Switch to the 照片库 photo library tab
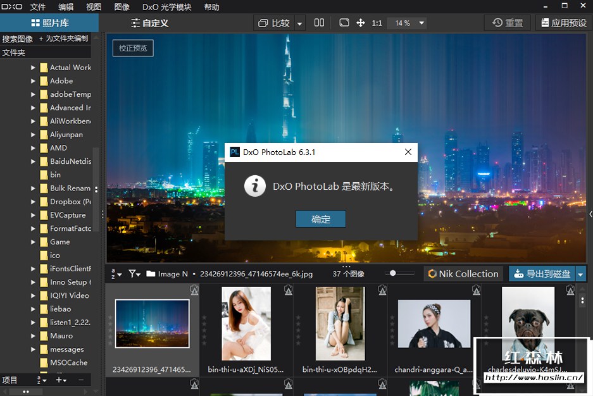 click(x=49, y=23)
